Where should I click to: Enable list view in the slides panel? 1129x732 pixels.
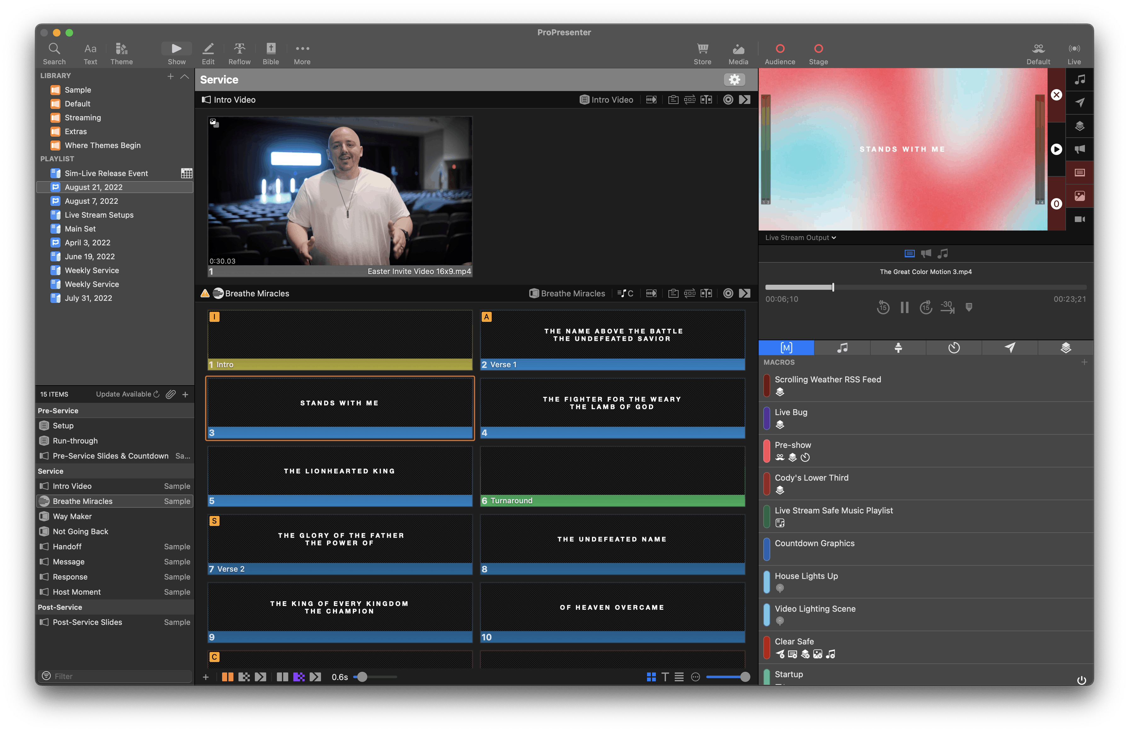coord(679,677)
